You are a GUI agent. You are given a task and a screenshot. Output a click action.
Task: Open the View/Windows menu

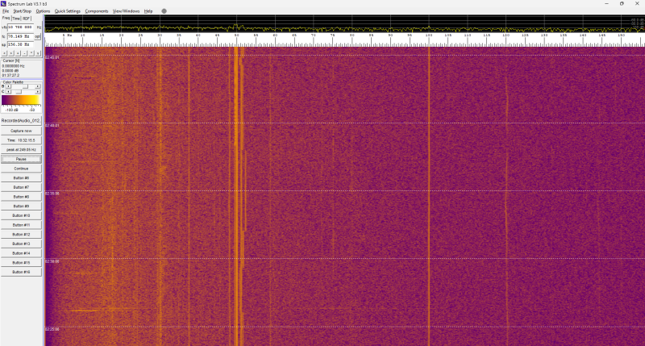pyautogui.click(x=127, y=11)
